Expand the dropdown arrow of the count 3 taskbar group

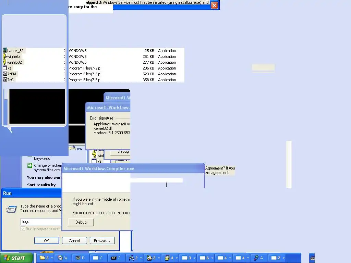(x=194, y=258)
